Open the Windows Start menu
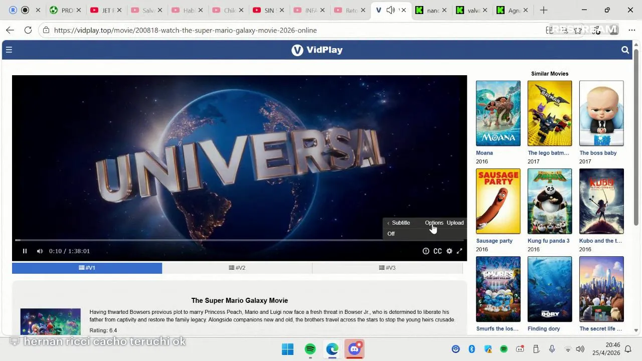This screenshot has width=642, height=361. [288, 349]
